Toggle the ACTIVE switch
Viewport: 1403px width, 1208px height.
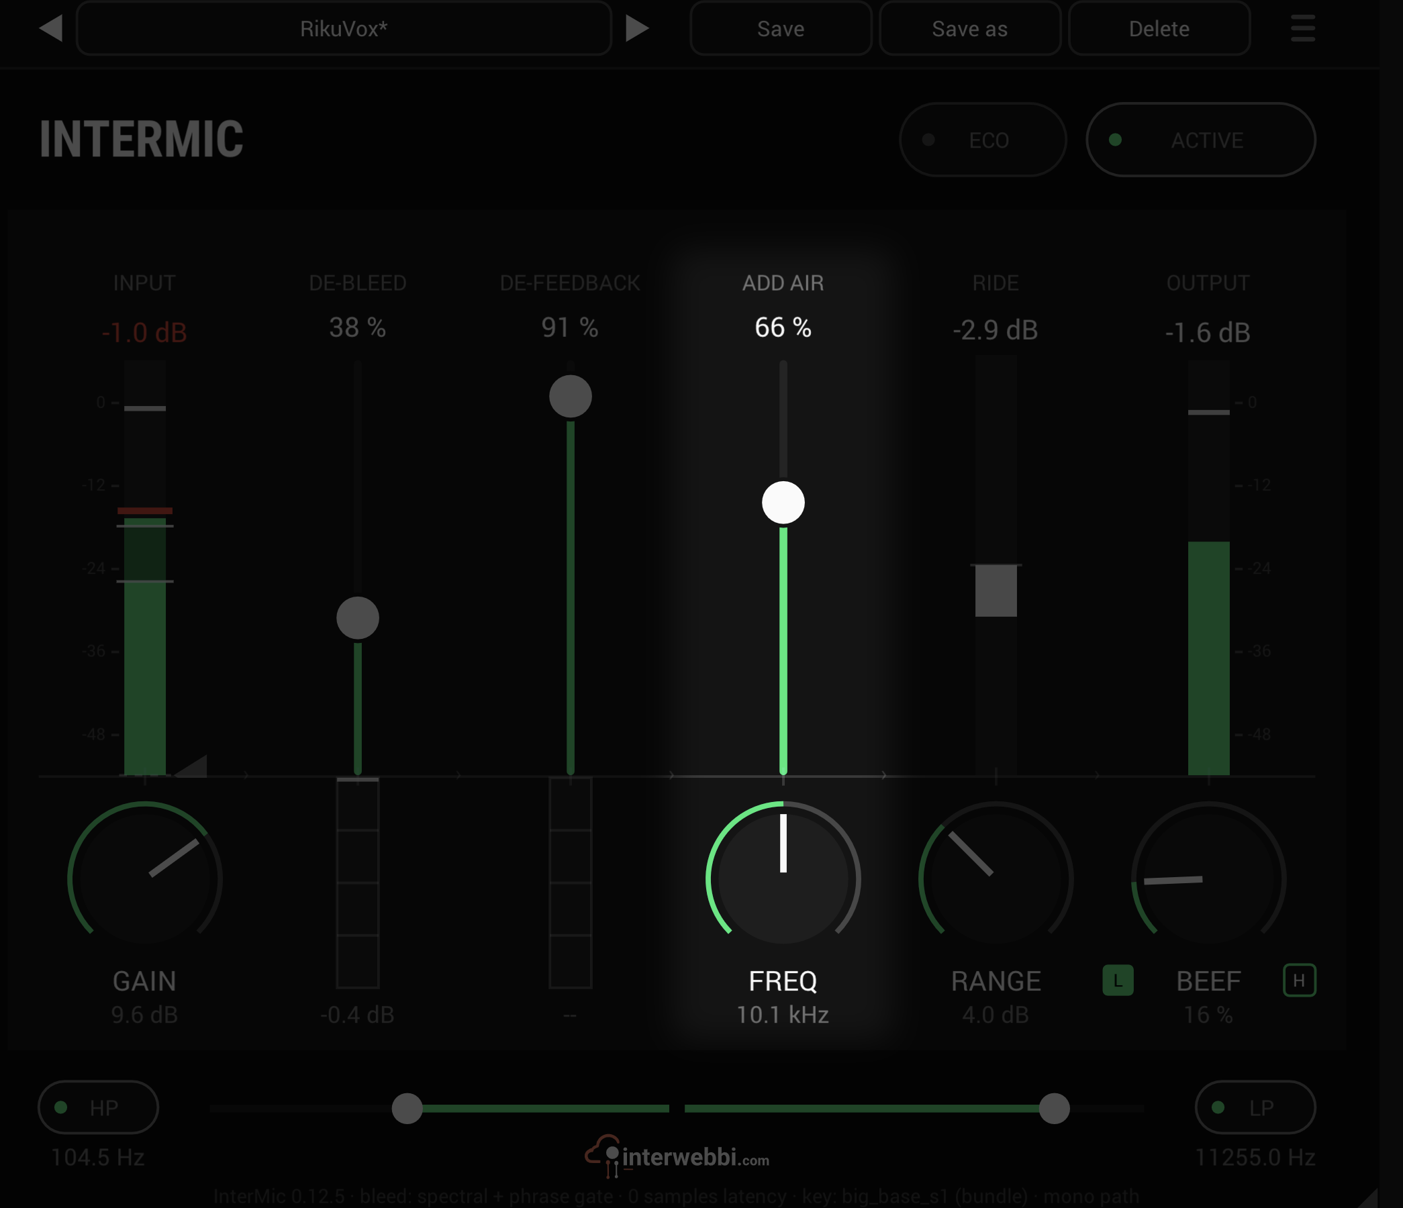click(1200, 140)
